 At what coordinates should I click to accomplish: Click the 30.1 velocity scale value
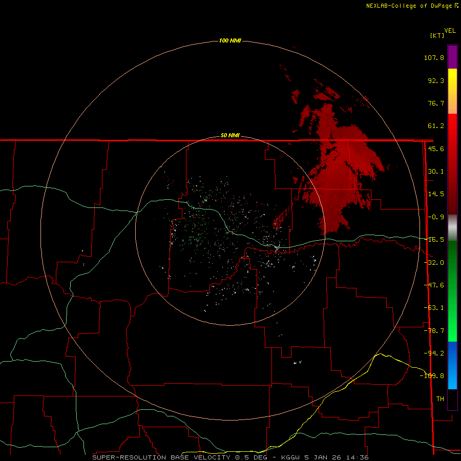coord(436,172)
